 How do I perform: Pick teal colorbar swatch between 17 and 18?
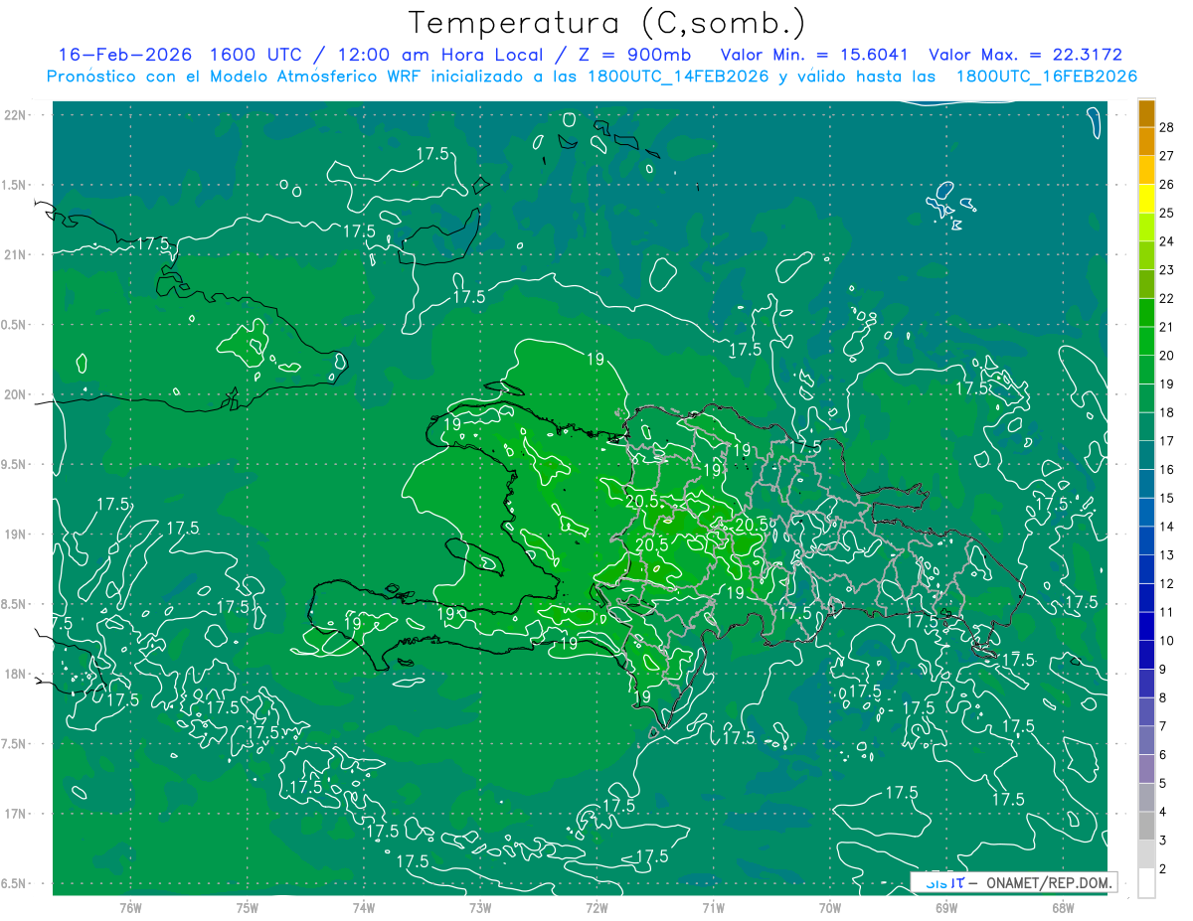(x=1146, y=427)
